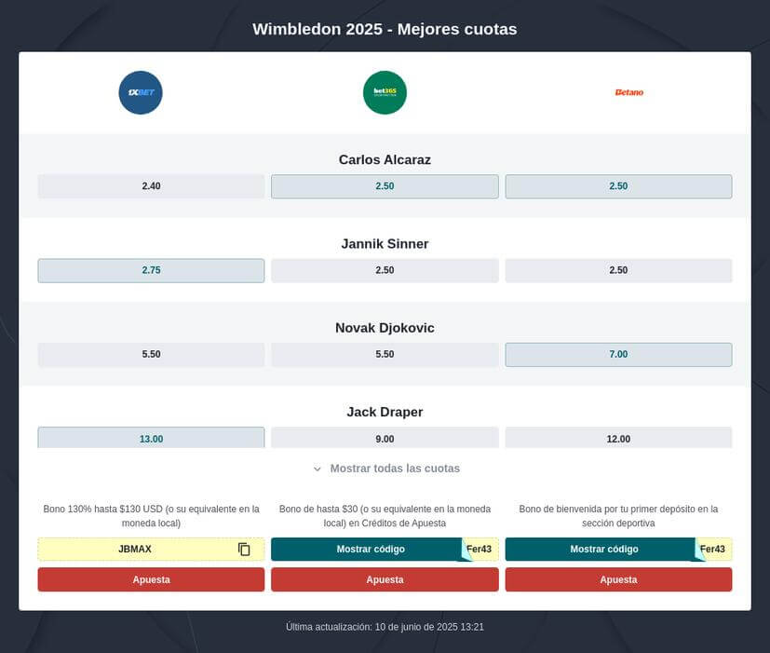The height and width of the screenshot is (653, 770).
Task: Click Apuesta button under Betano
Action: click(x=618, y=579)
